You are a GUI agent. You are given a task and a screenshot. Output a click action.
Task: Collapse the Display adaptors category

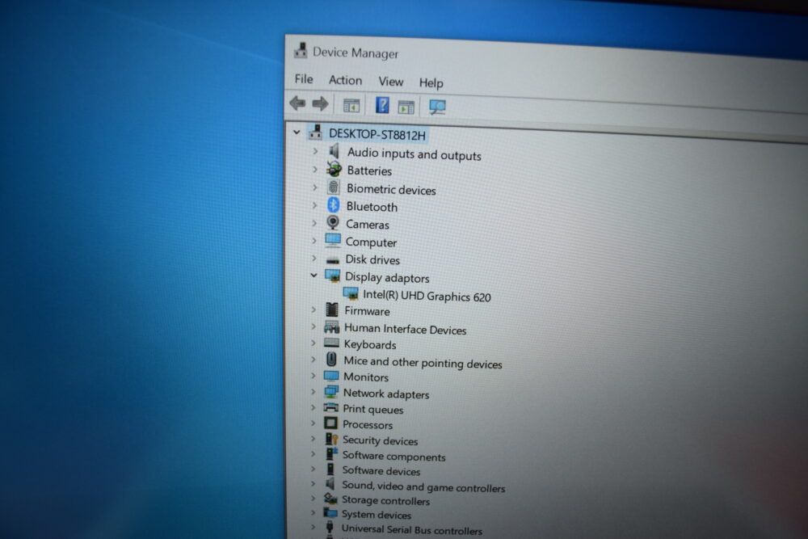pyautogui.click(x=314, y=276)
